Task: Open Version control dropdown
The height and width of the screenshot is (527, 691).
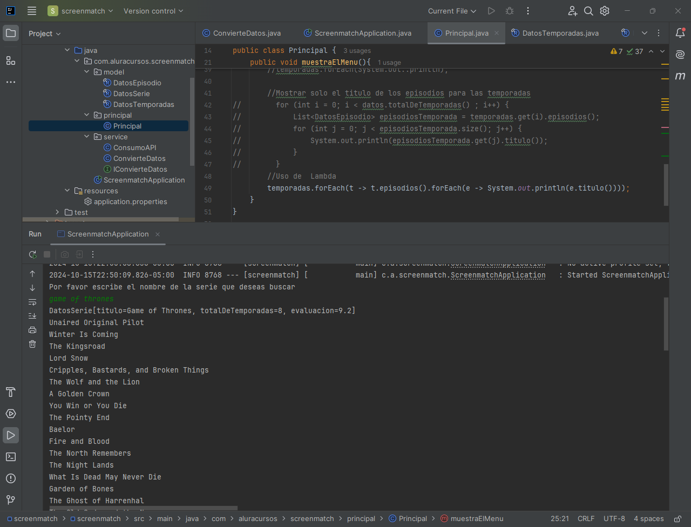Action: (x=153, y=11)
